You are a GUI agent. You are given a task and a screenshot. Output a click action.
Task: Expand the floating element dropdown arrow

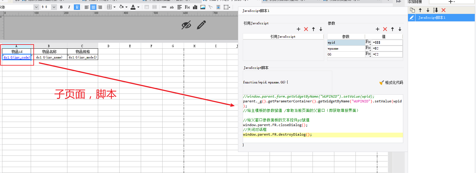coord(230,7)
